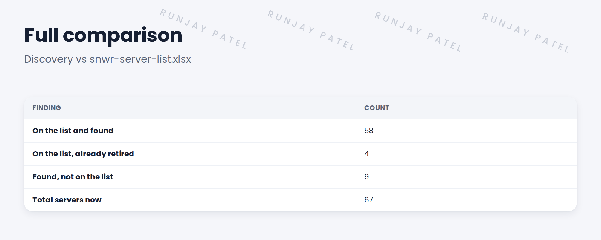This screenshot has width=601, height=240.
Task: Select 'On the list and found' row label
Action: click(x=73, y=130)
